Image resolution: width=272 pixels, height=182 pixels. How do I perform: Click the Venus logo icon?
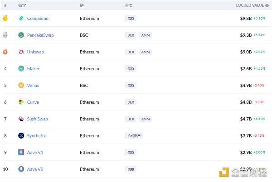coord(21,86)
